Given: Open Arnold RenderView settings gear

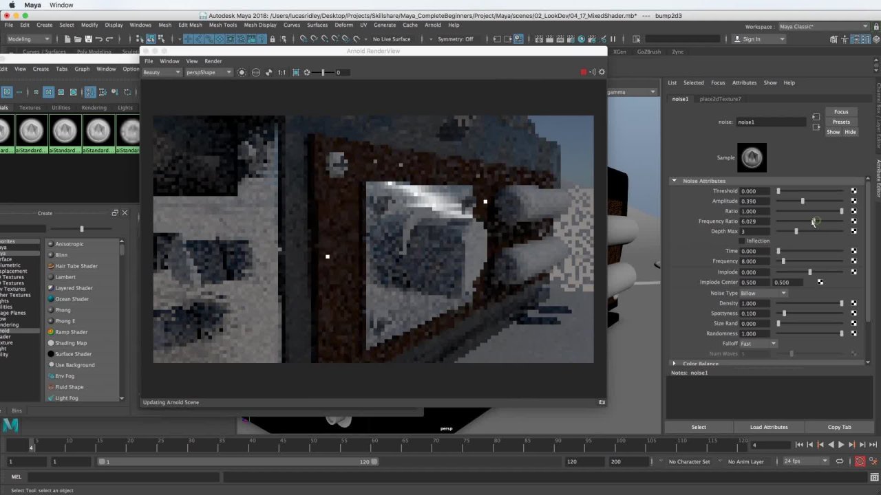Looking at the screenshot, I should (602, 72).
